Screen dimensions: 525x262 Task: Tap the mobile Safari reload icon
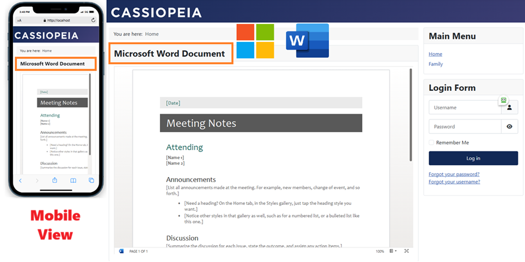[93, 20]
